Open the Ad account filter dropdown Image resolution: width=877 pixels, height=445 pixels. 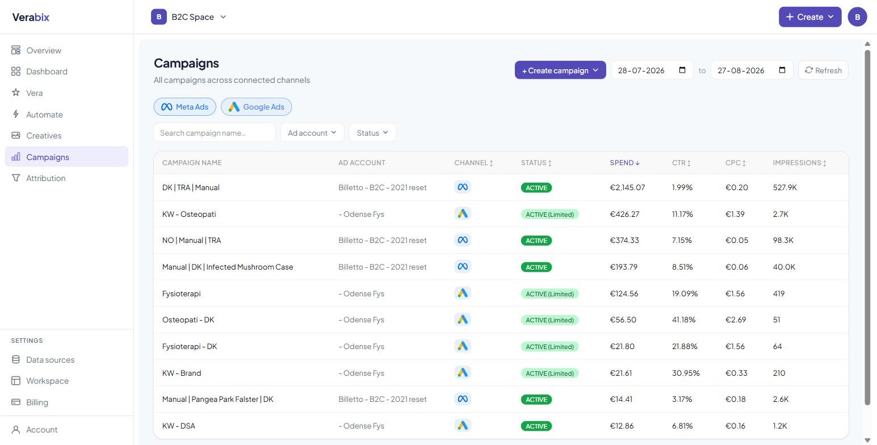click(x=312, y=132)
